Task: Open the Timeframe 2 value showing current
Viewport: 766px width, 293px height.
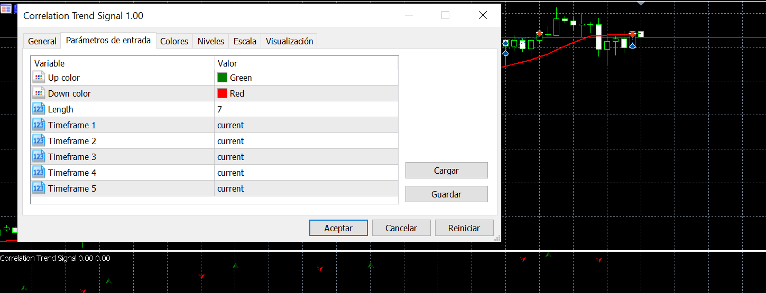Action: click(306, 141)
